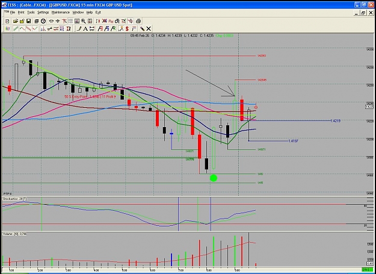
Task: Click the 1.4219 blue price label
Action: [336, 121]
